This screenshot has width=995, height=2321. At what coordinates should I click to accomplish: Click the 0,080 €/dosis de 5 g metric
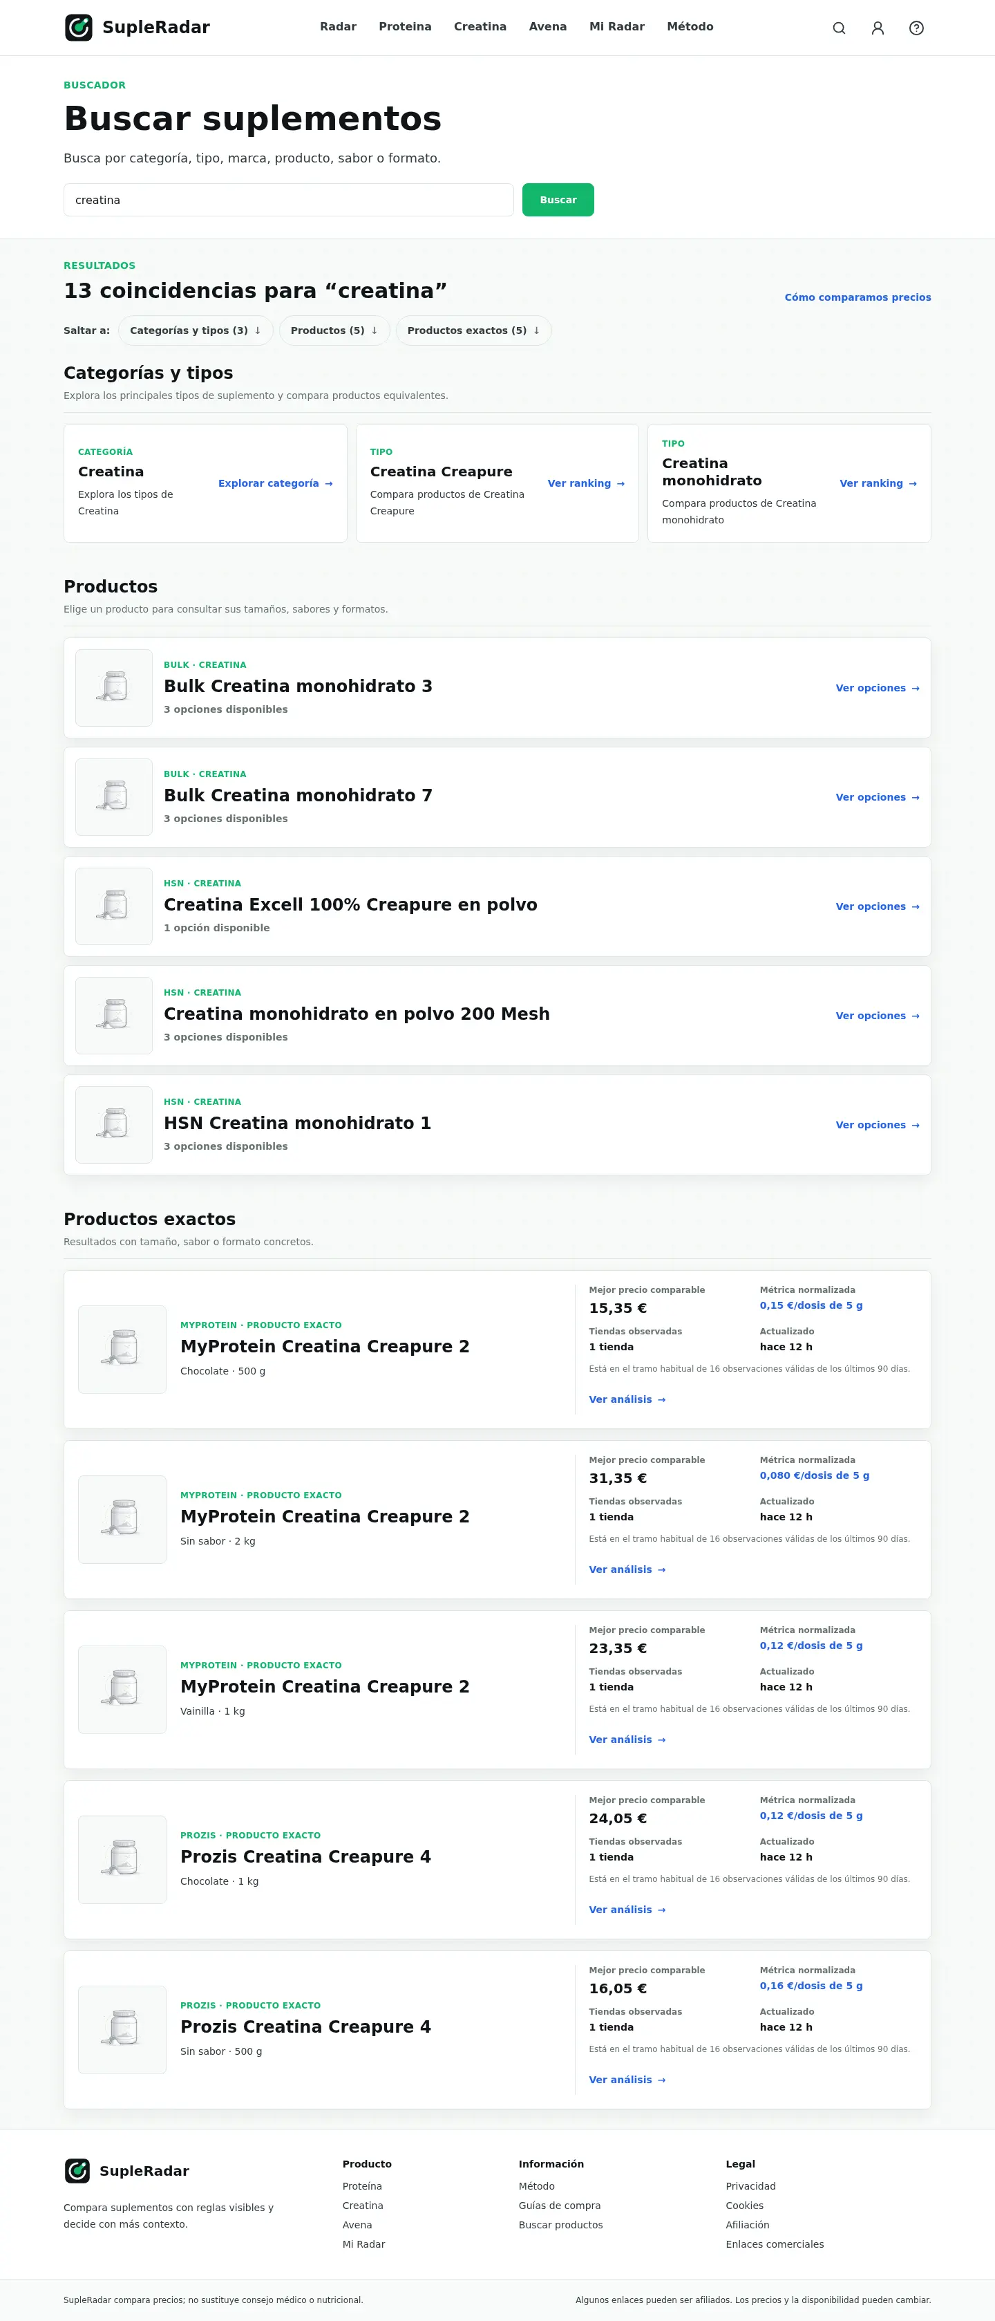814,1476
